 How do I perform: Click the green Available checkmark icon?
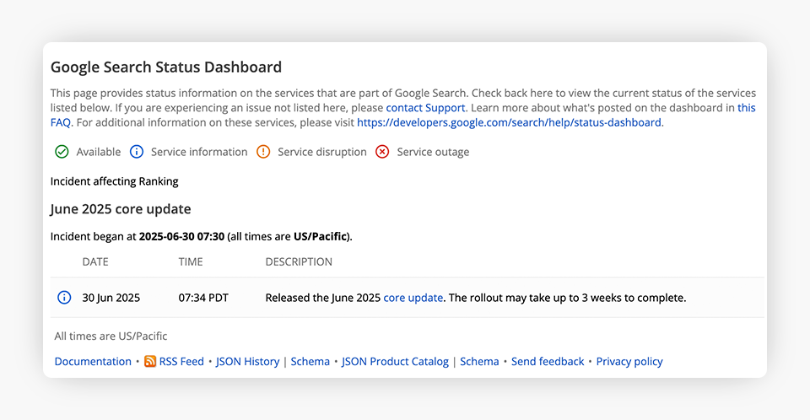point(62,152)
